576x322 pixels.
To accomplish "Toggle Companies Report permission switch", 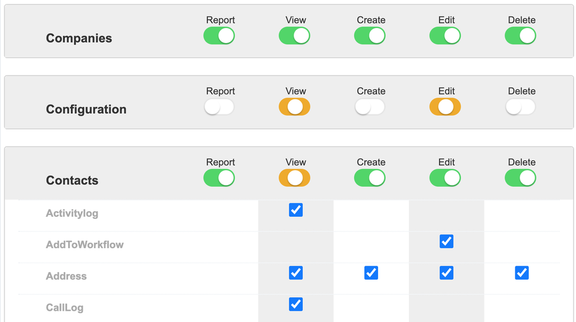I will tap(219, 36).
